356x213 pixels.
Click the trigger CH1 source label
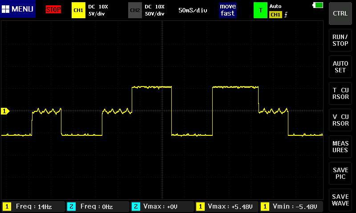[275, 15]
